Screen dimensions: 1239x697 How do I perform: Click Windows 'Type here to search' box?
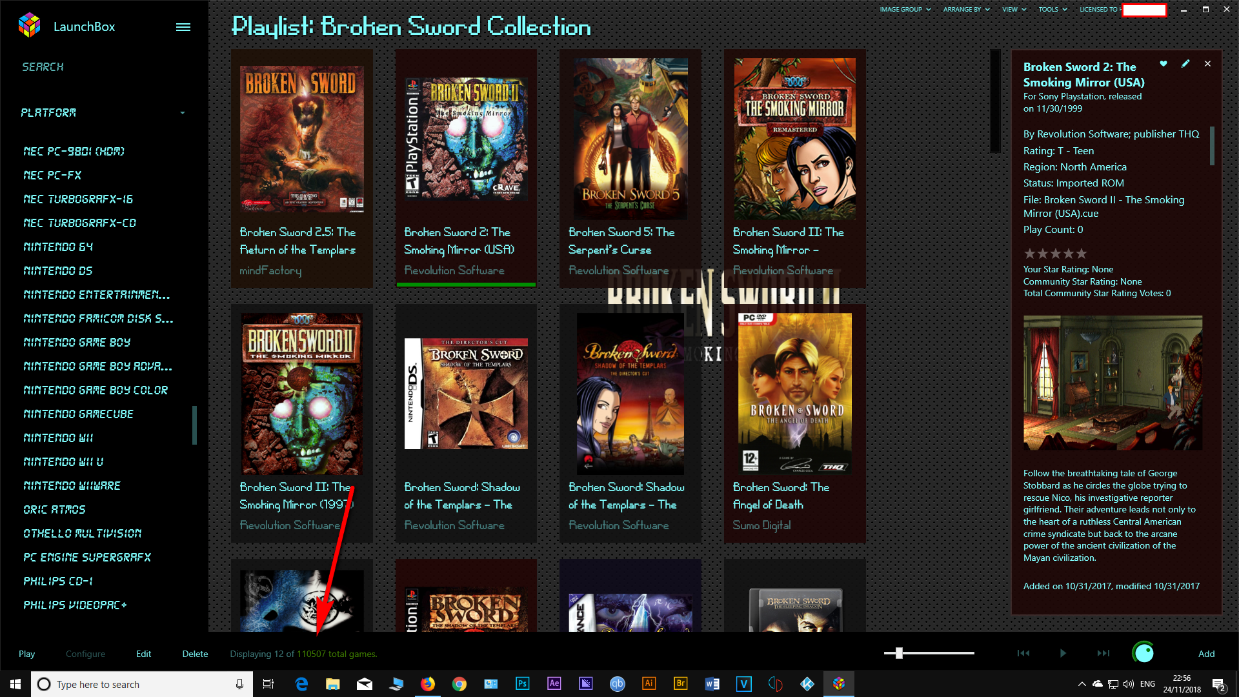tap(142, 684)
